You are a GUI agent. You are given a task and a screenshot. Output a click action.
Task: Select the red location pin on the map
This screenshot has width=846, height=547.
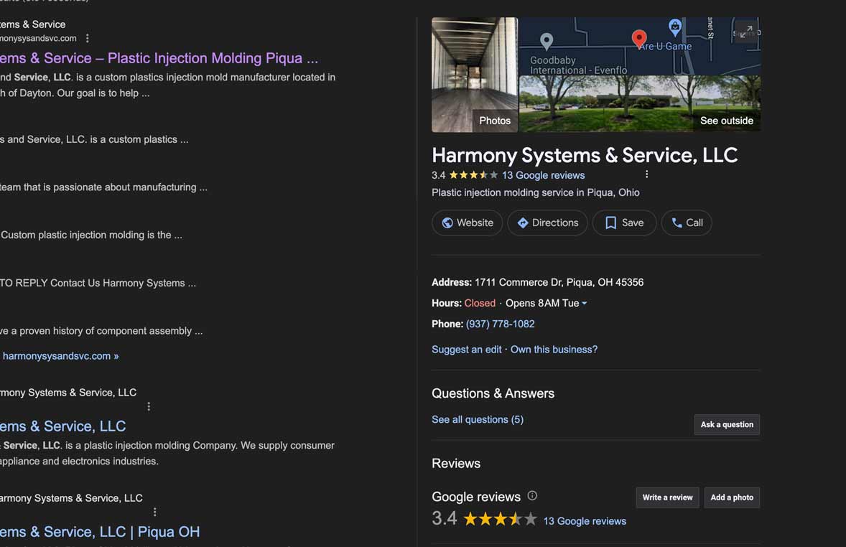[x=639, y=39]
